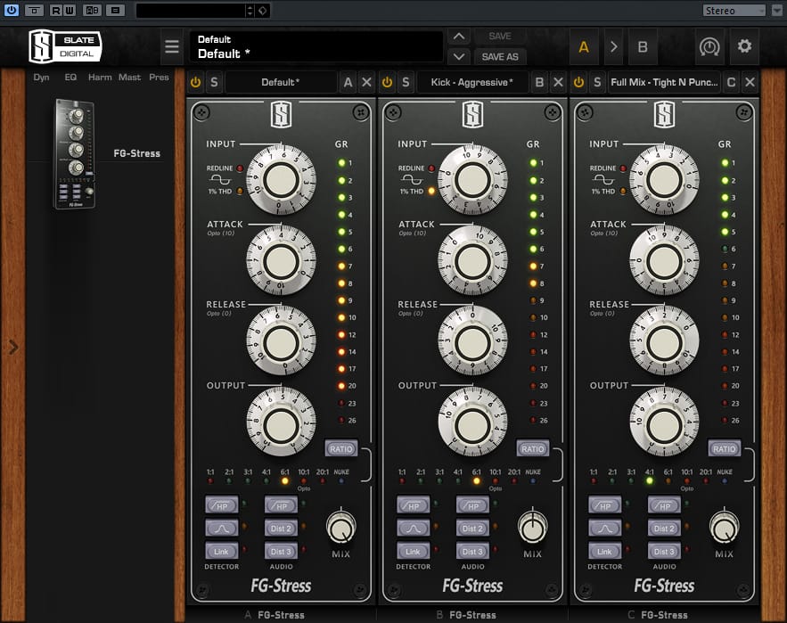
Task: Toggle plugin bypass power button in host bar
Action: 11,10
